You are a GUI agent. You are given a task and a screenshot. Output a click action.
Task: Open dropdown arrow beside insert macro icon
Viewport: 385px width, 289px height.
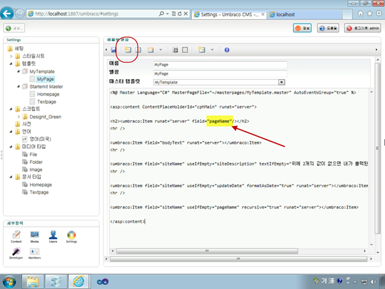[212, 50]
